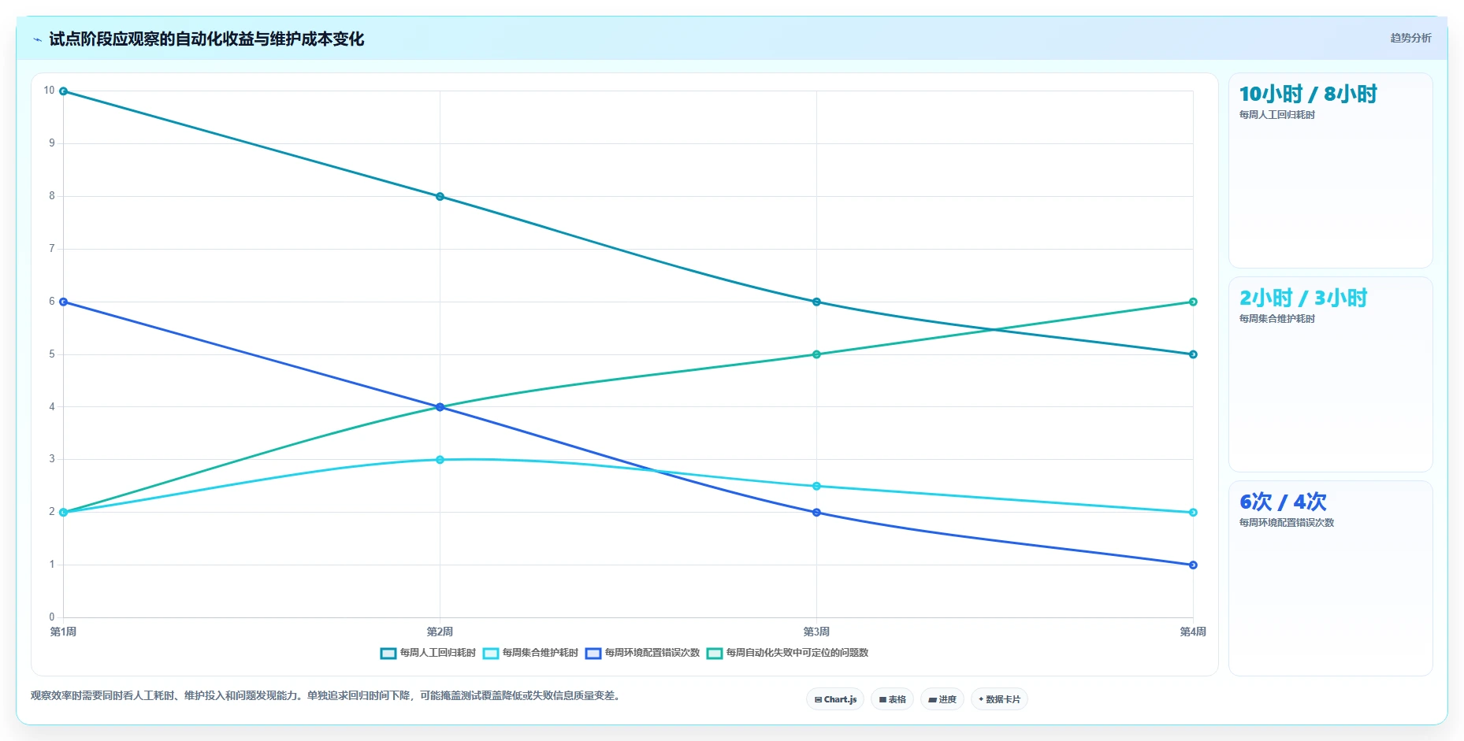Toggle the 每周环境配置错误次数 legend series
This screenshot has height=741, width=1464.
coord(642,653)
